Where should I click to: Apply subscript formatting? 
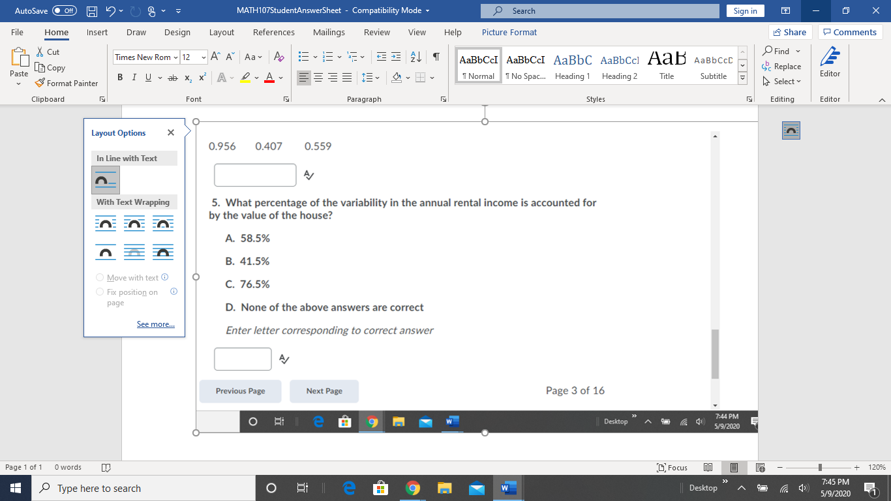tap(187, 77)
